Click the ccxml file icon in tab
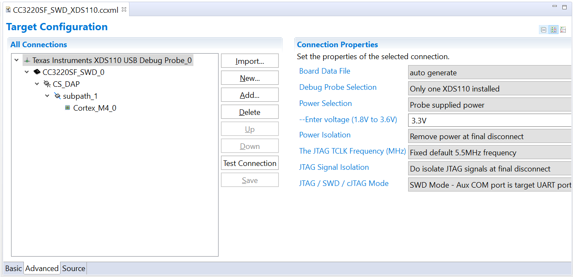 [8, 10]
